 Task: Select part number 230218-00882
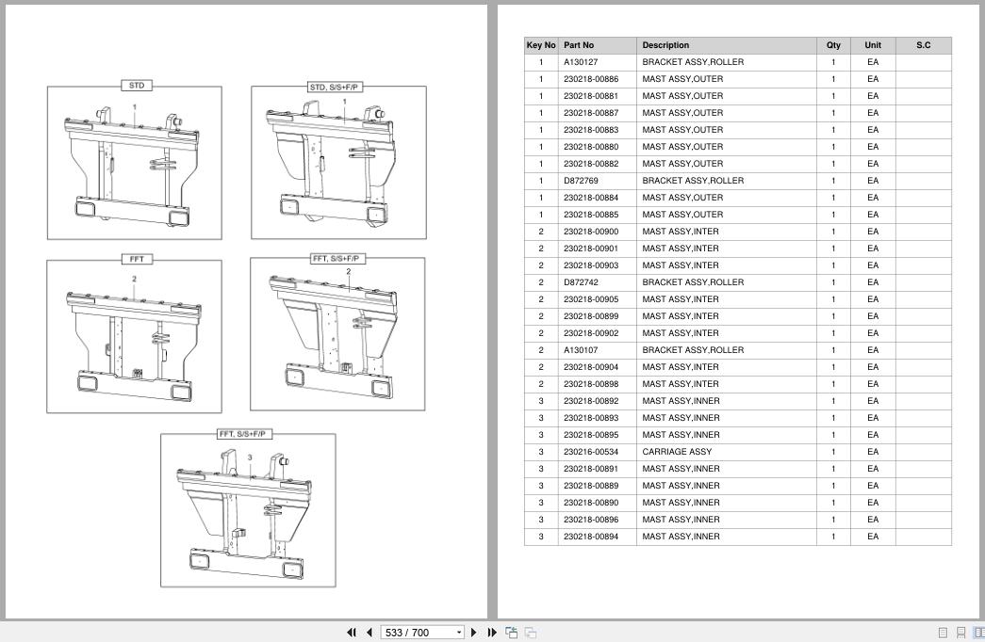[x=590, y=164]
